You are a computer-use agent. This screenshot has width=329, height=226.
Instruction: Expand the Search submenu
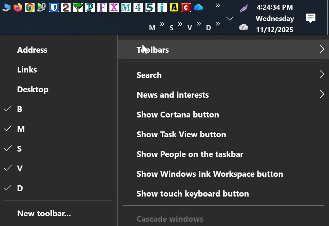(149, 75)
